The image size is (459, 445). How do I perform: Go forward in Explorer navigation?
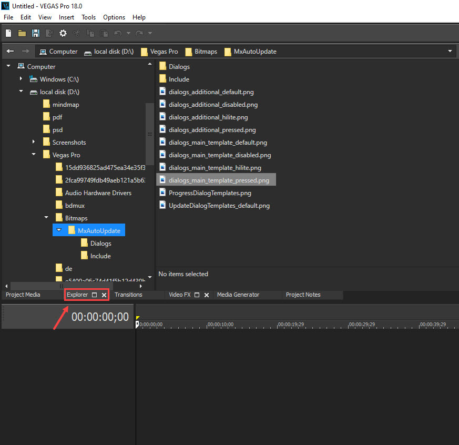pyautogui.click(x=26, y=51)
